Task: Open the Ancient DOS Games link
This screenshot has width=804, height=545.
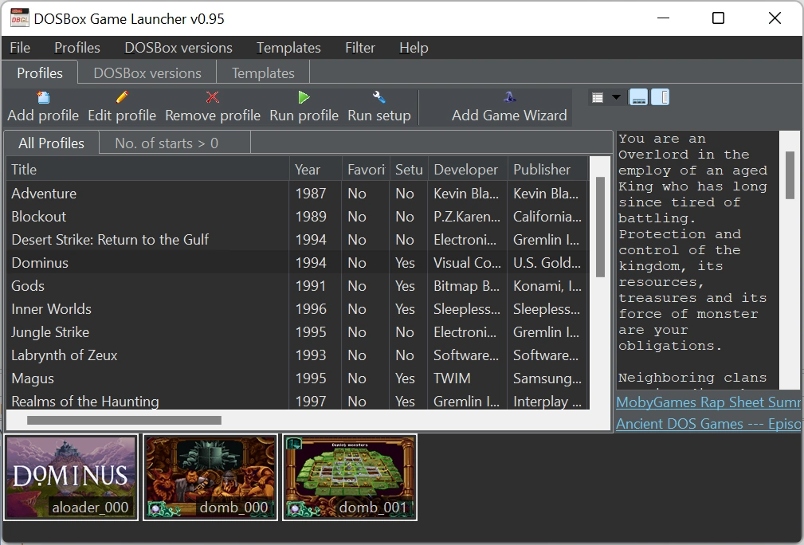Action: (x=708, y=424)
